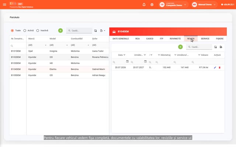Expand the Manual Demo user menu
The image size is (236, 147).
click(215, 5)
